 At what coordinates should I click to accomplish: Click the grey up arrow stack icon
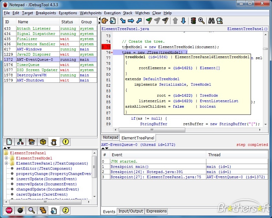(175, 21)
